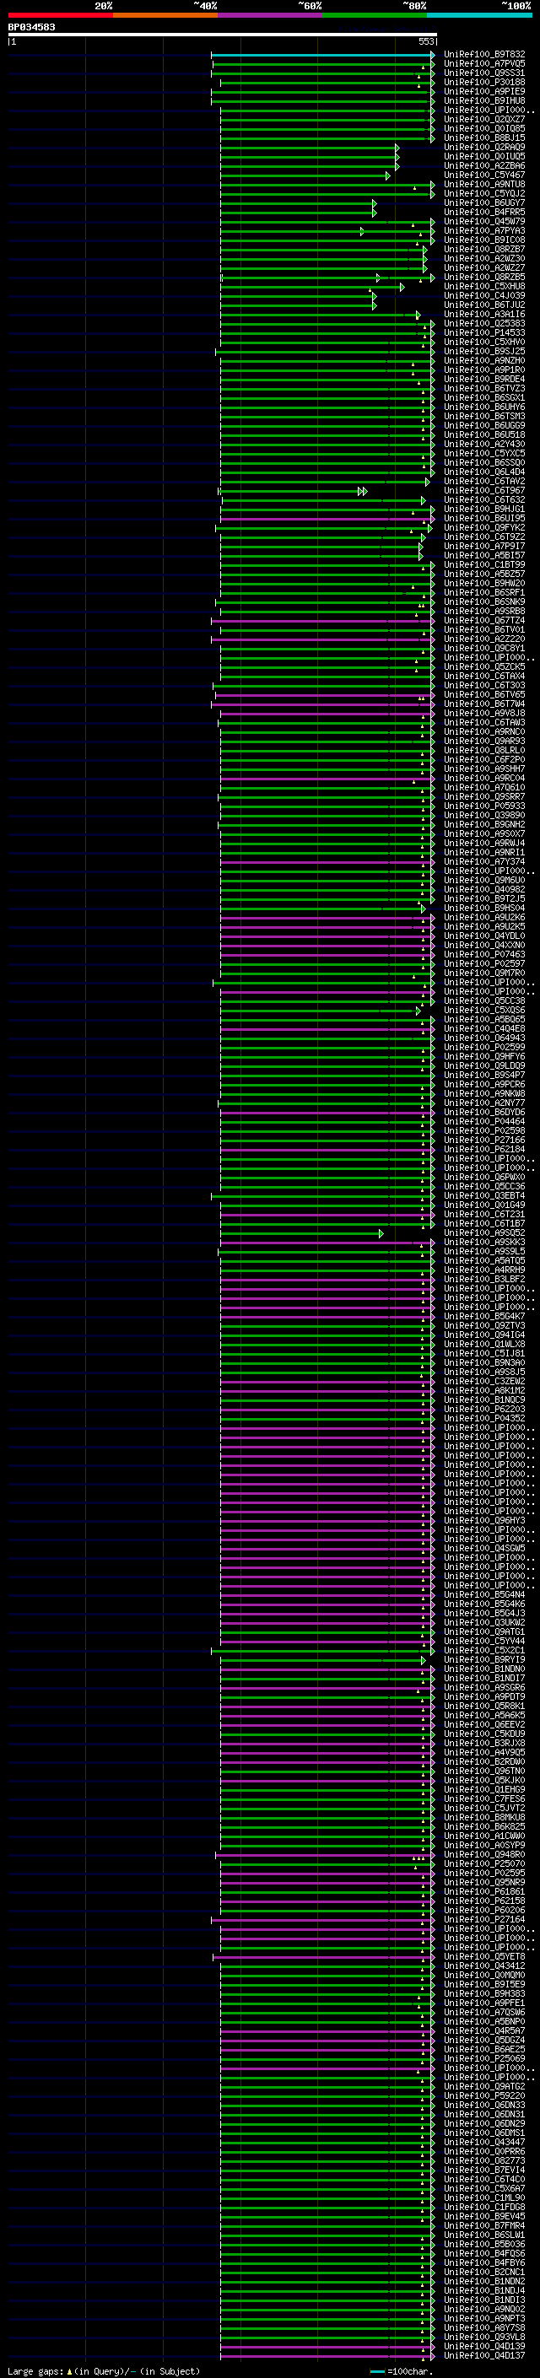Select the query name BP034583

coord(31,27)
